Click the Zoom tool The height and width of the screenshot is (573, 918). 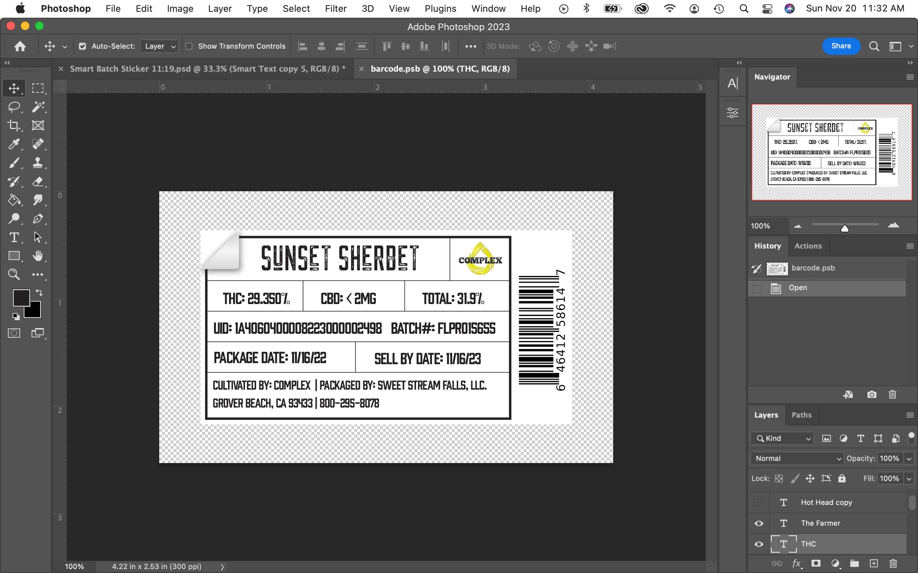[14, 274]
